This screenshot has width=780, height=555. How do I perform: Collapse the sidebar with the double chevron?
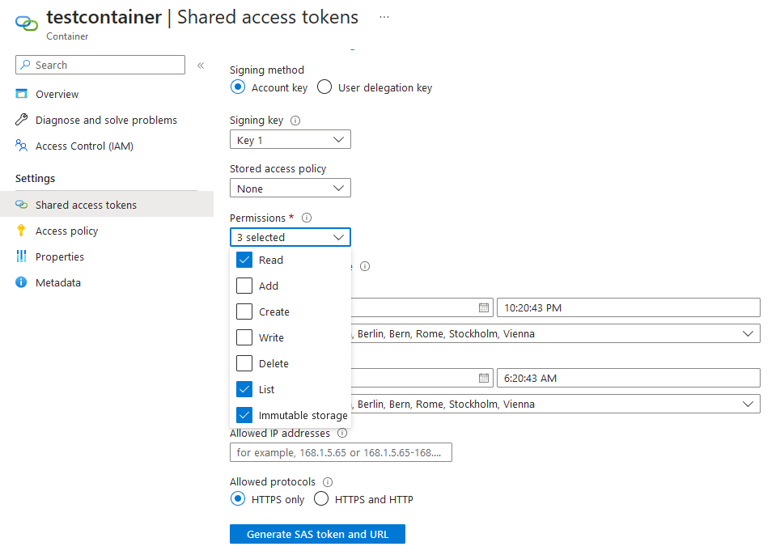(201, 66)
